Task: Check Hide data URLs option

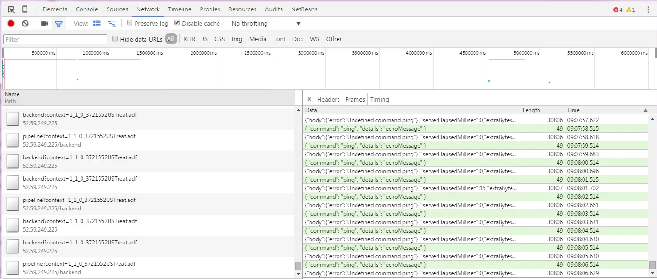Action: (x=115, y=39)
